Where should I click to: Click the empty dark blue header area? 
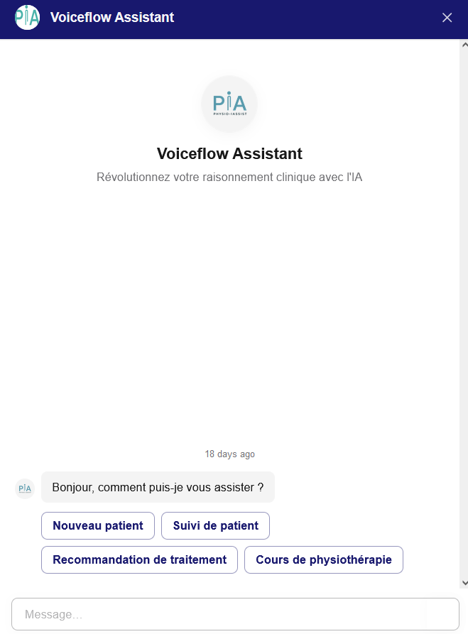click(308, 17)
